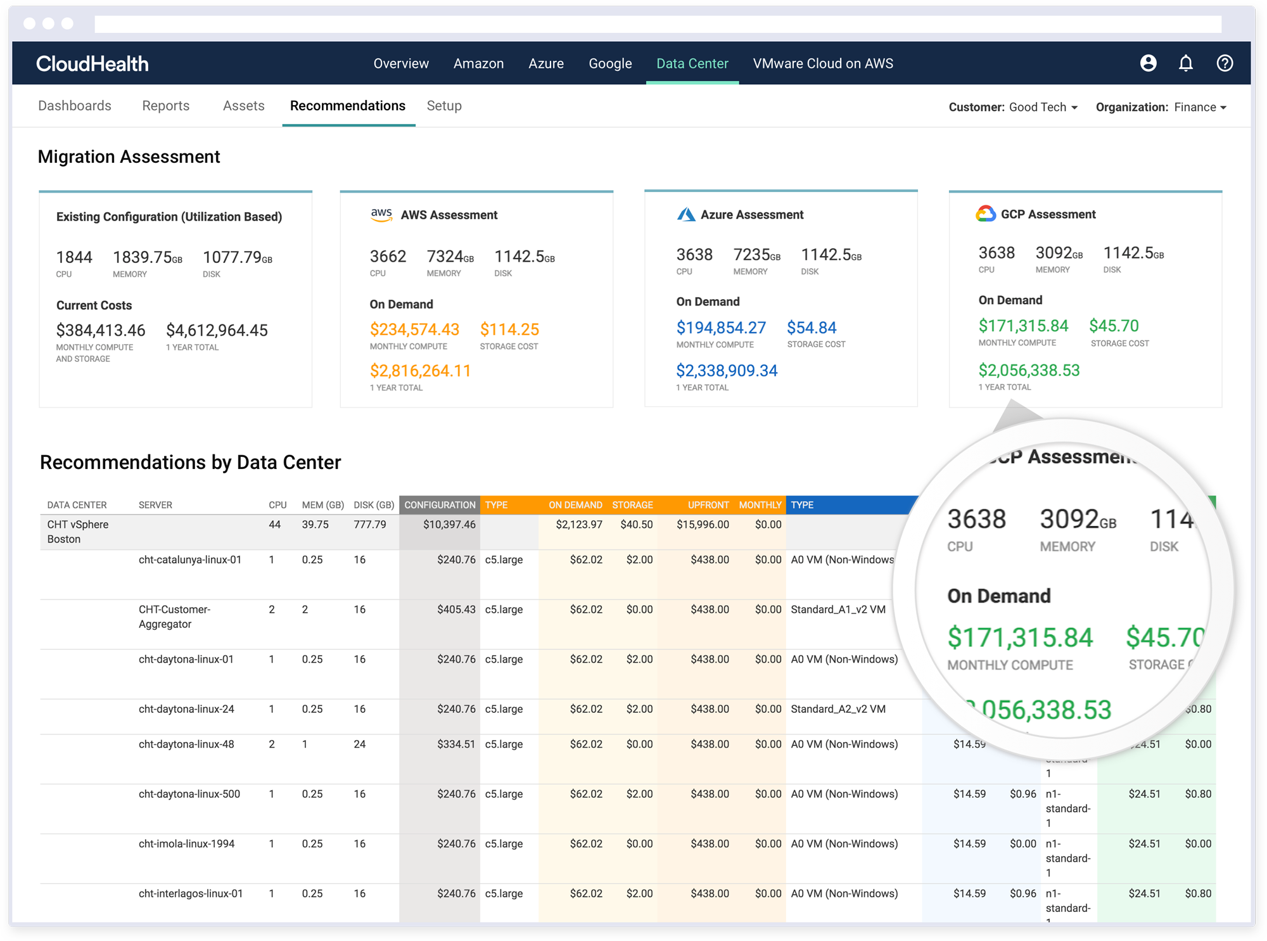Select server cht-interlagos-linux-01
This screenshot has height=941, width=1267.
click(x=191, y=893)
